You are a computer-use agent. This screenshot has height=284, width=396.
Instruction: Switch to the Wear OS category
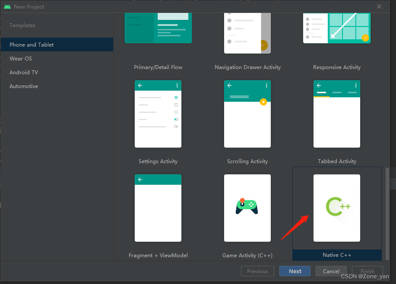pos(57,59)
